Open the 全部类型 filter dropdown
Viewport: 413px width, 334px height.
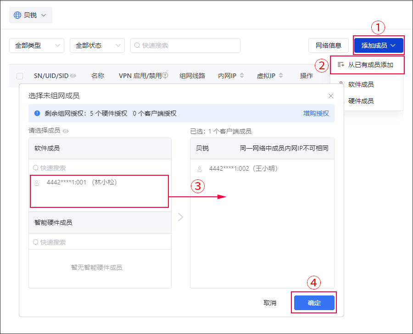pyautogui.click(x=37, y=45)
